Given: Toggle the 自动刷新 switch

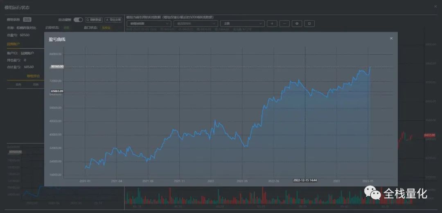Looking at the screenshot, I should click(78, 20).
